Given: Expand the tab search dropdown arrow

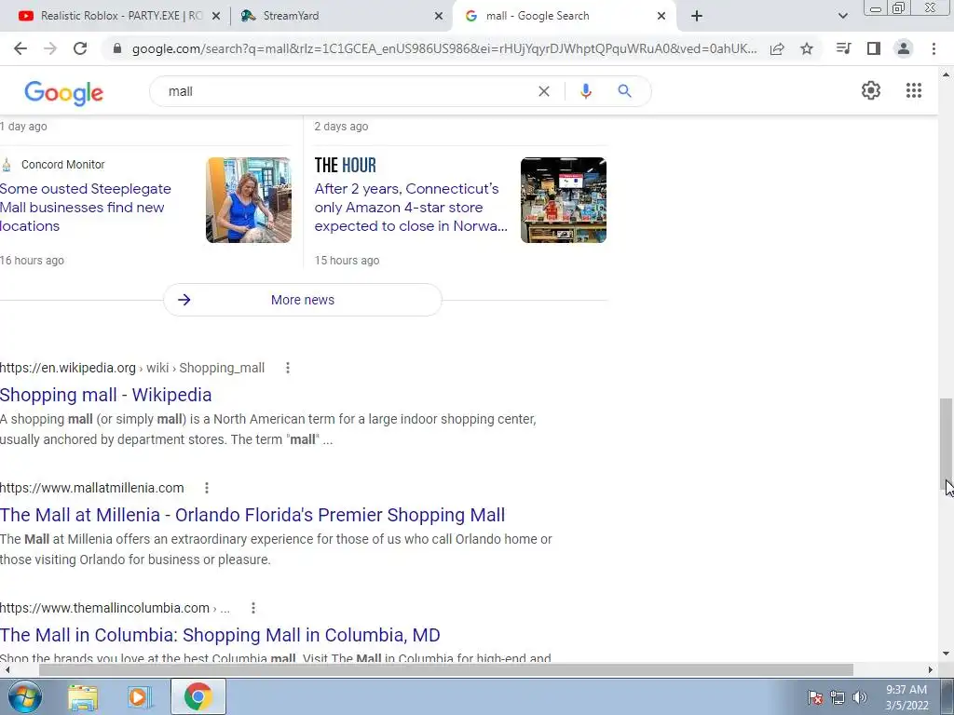Looking at the screenshot, I should tap(842, 17).
